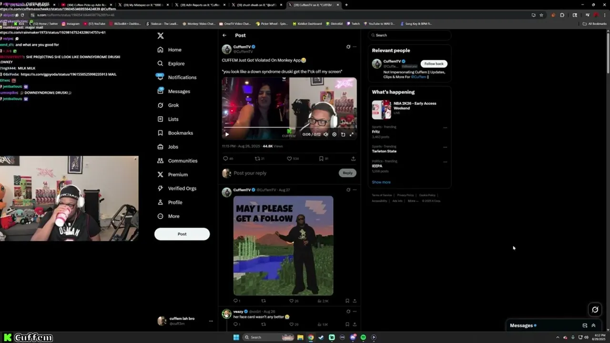The height and width of the screenshot is (343, 610).
Task: Share the Aug 27 CuffemTV reply
Action: point(355,301)
